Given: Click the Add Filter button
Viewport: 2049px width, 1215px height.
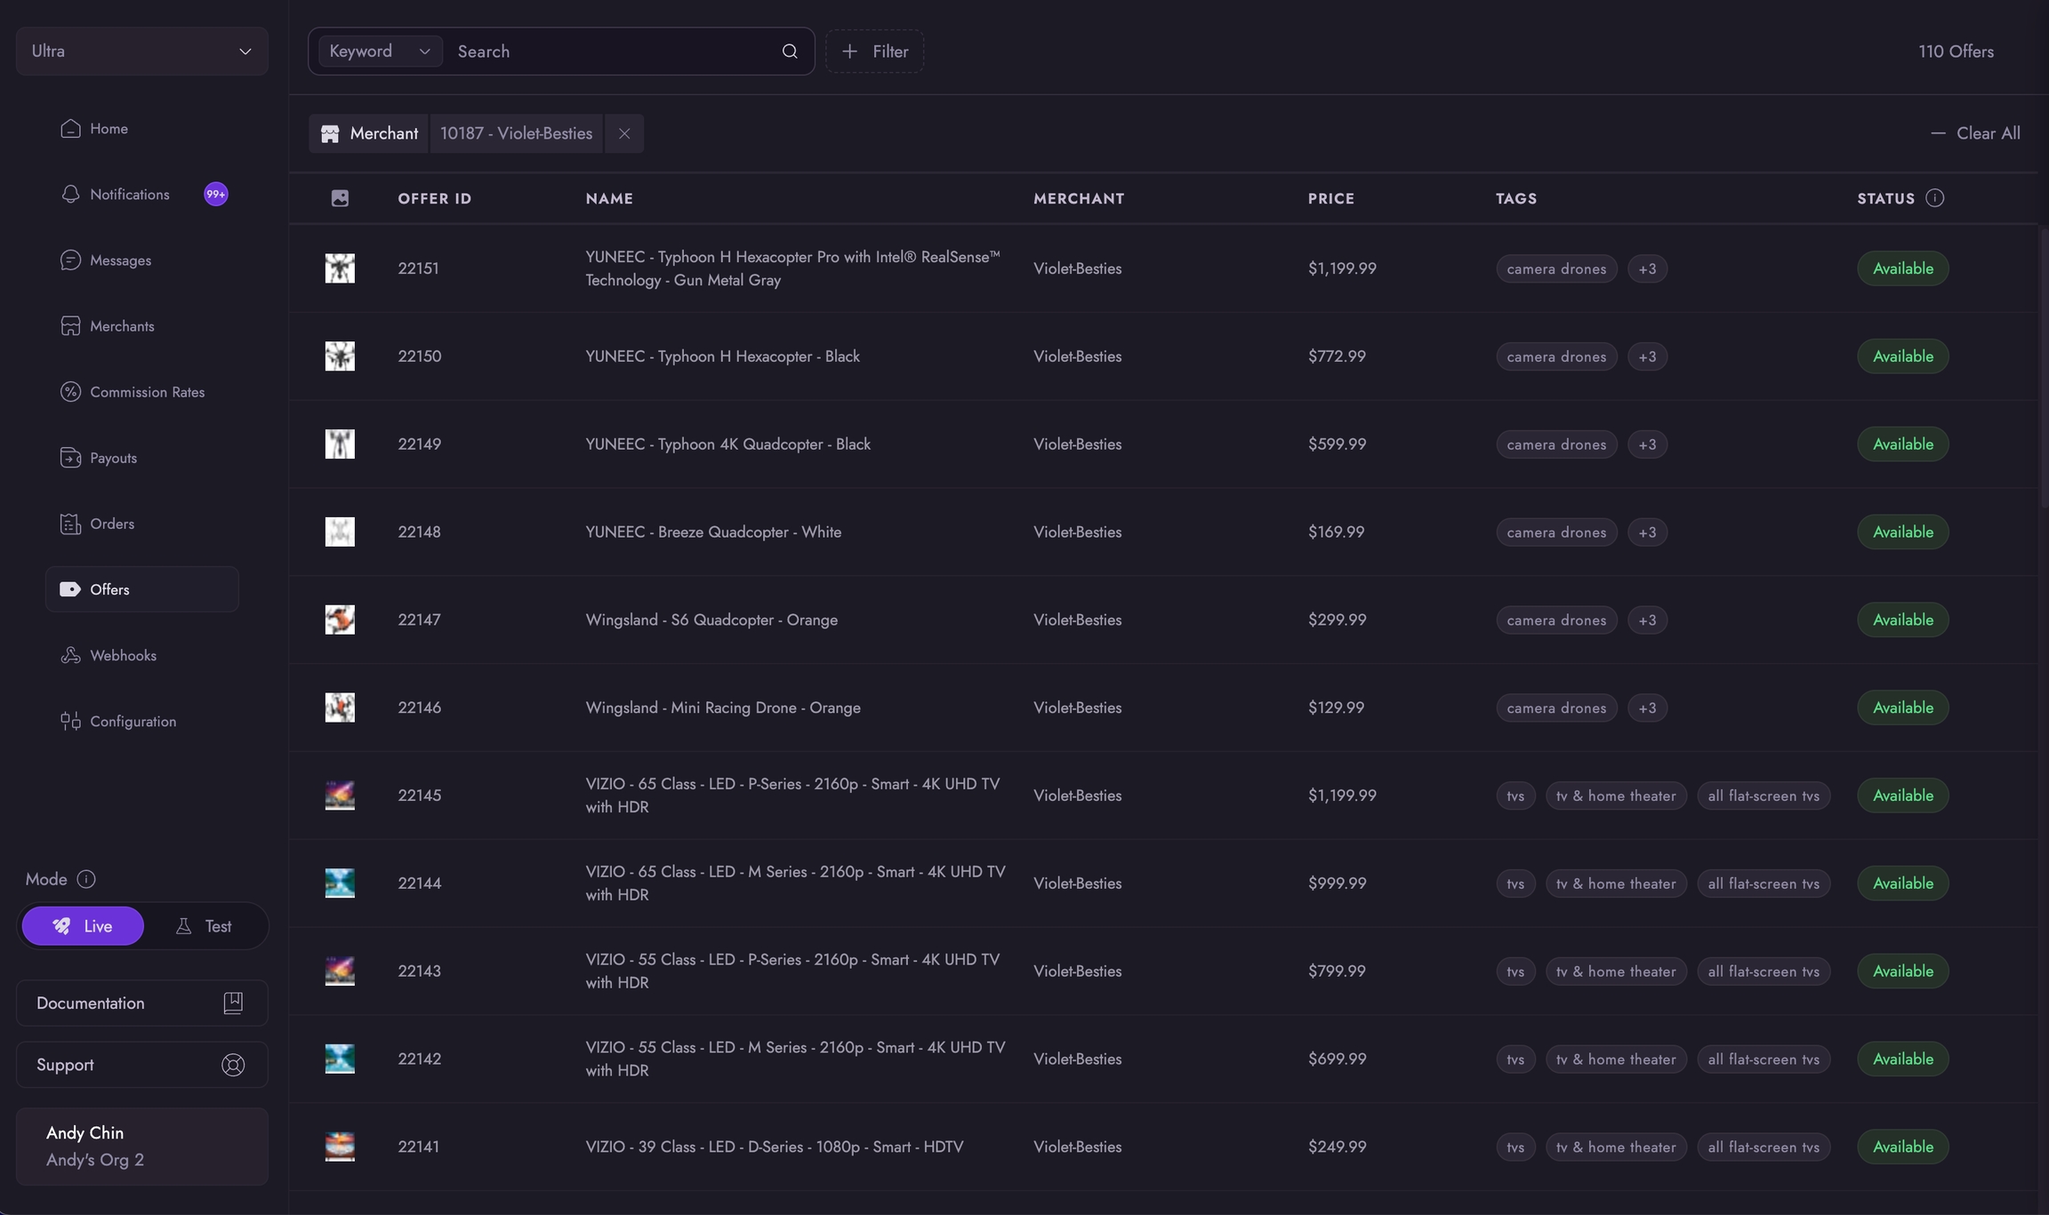Looking at the screenshot, I should (x=874, y=52).
